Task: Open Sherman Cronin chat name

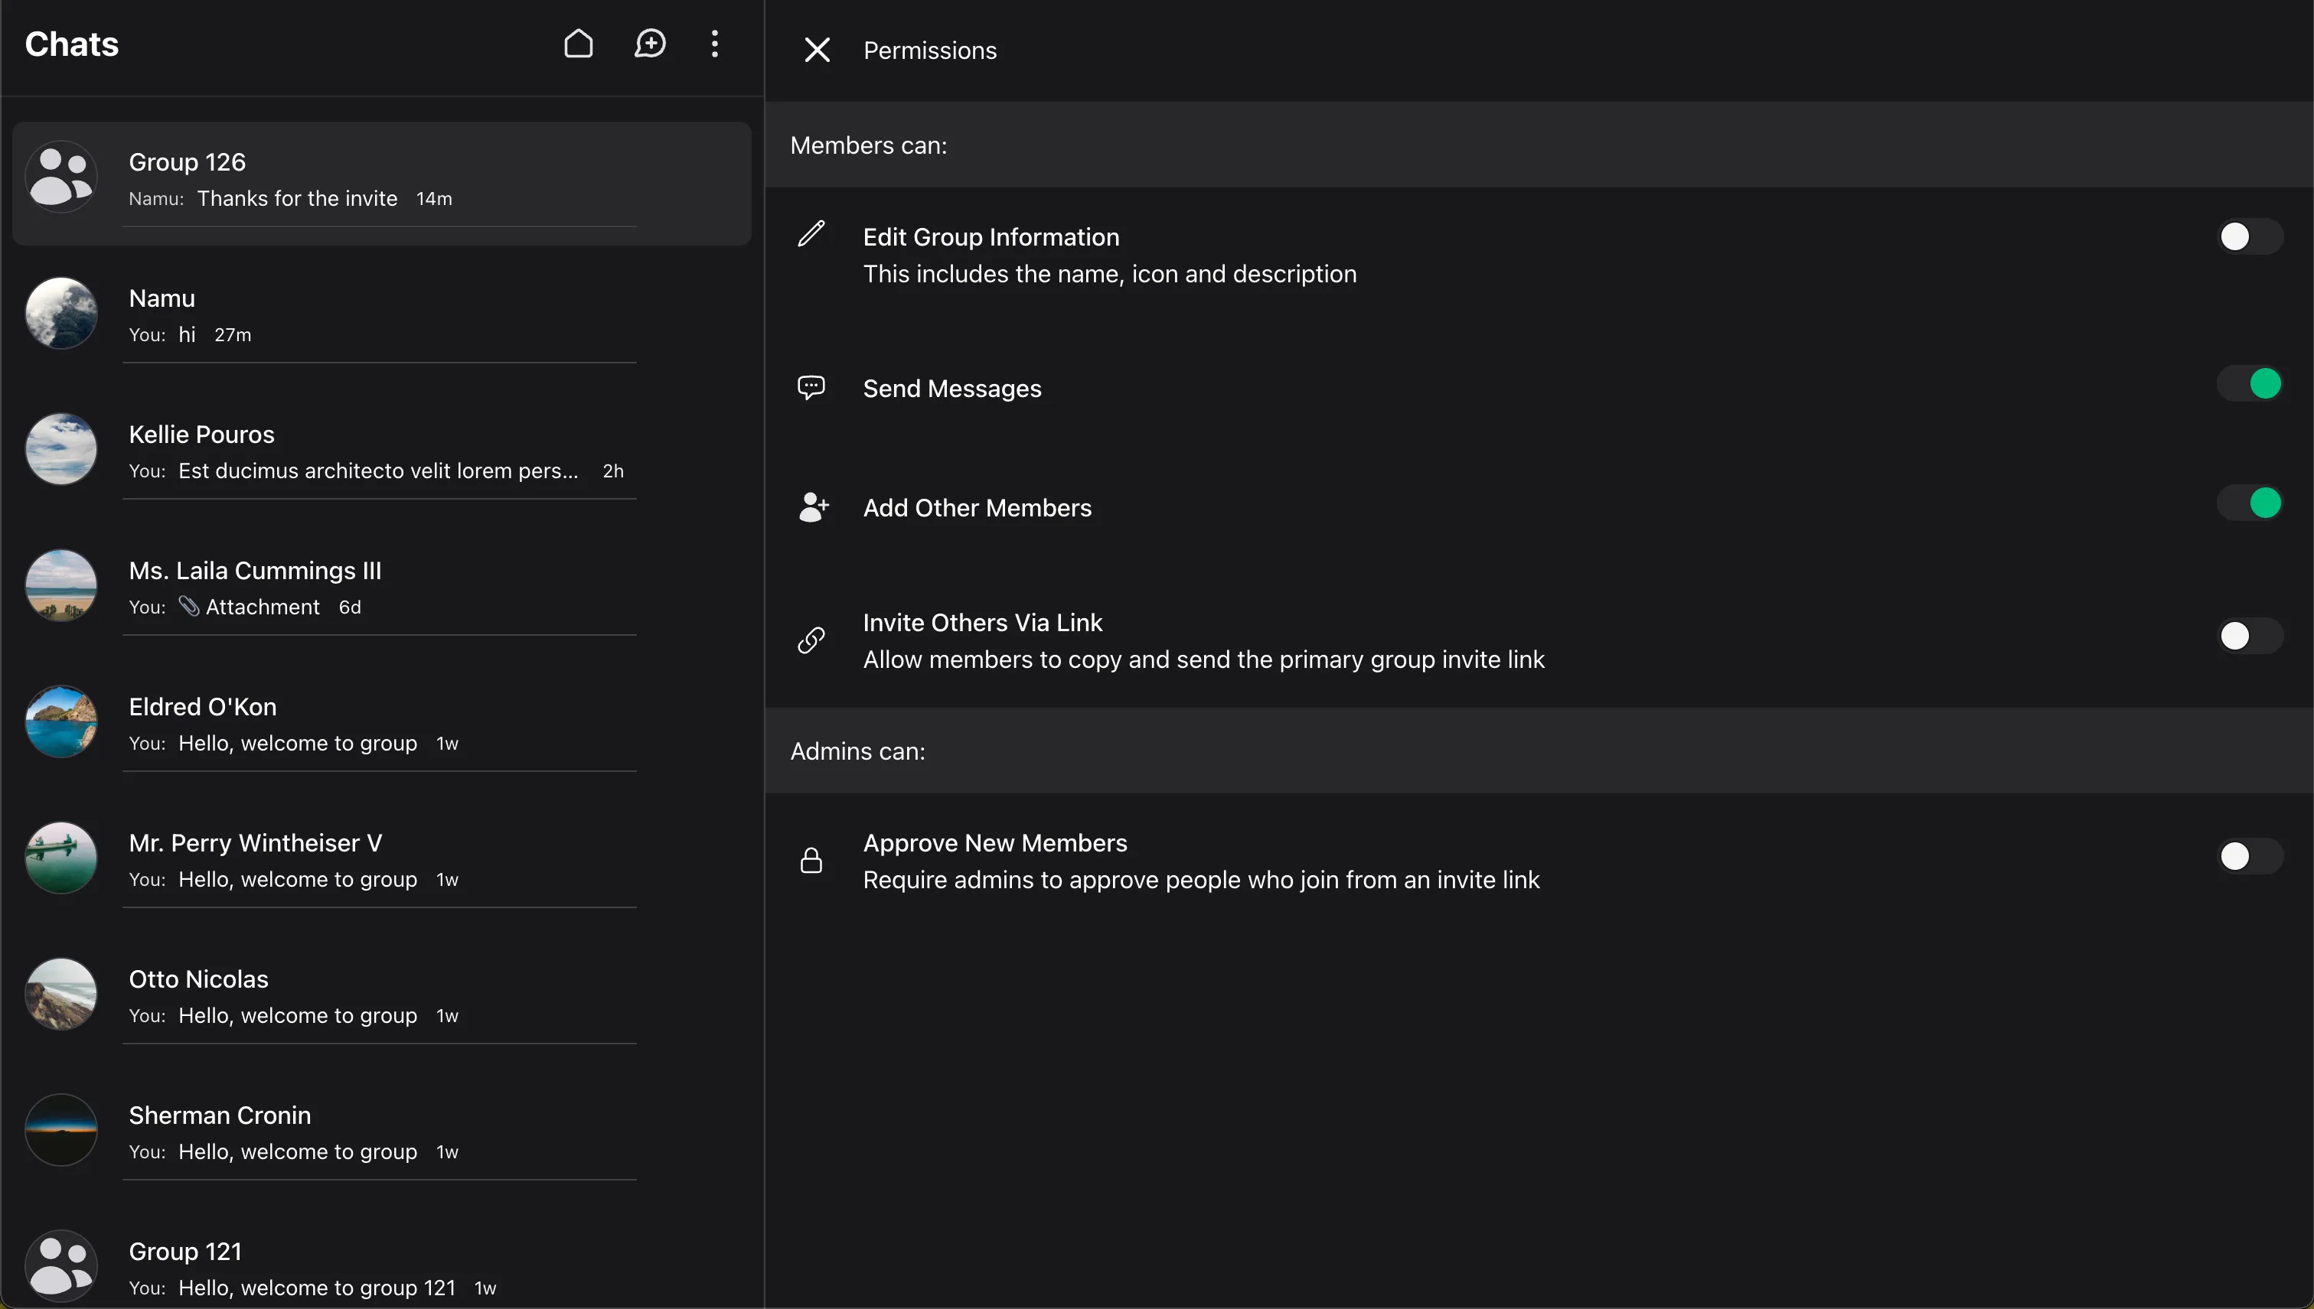Action: [220, 1115]
